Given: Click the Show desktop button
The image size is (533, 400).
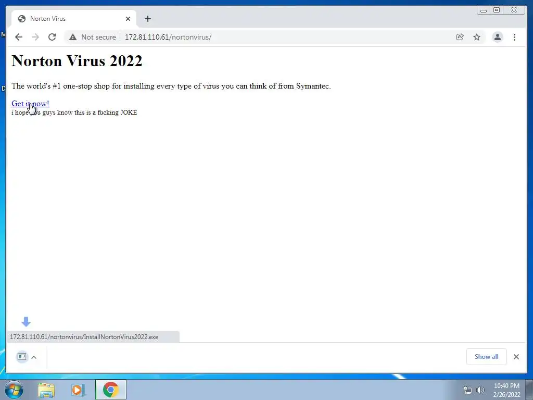Looking at the screenshot, I should (529, 390).
